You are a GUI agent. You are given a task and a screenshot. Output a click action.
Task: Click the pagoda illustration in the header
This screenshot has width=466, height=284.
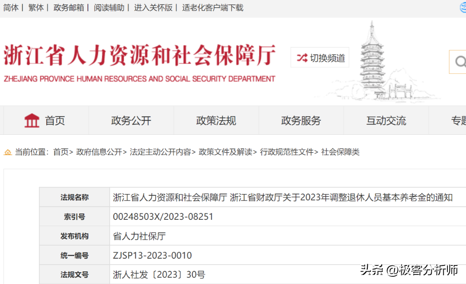point(372,57)
